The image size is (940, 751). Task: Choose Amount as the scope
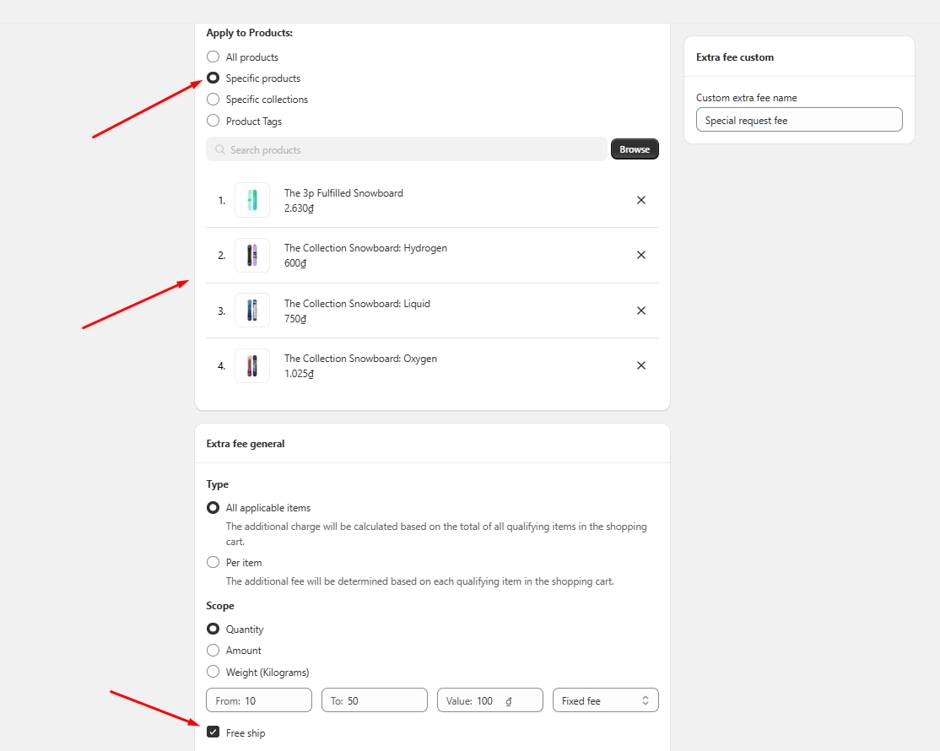(x=213, y=651)
